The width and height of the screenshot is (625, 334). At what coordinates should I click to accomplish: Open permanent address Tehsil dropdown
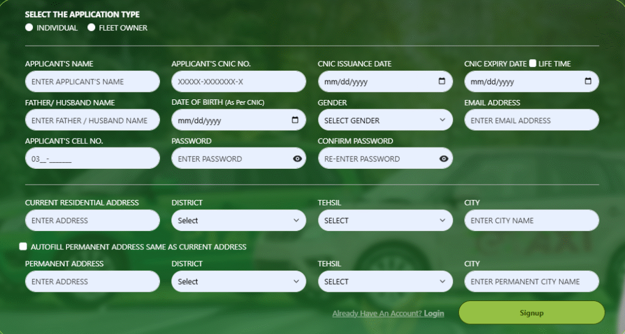tap(385, 282)
